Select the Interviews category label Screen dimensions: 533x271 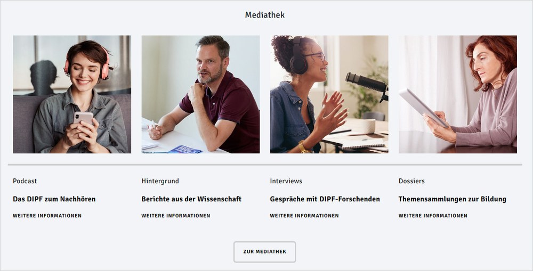[286, 181]
